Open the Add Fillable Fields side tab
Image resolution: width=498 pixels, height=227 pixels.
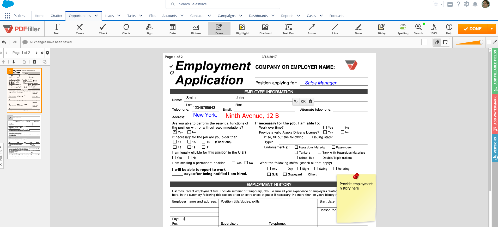click(x=495, y=71)
